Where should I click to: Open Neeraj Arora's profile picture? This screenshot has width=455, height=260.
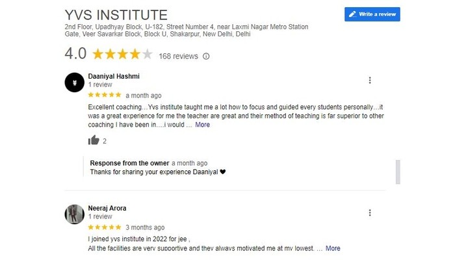[75, 214]
